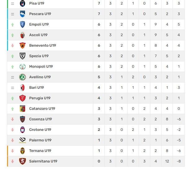Click the Pescara U19 team logo

click(x=22, y=14)
